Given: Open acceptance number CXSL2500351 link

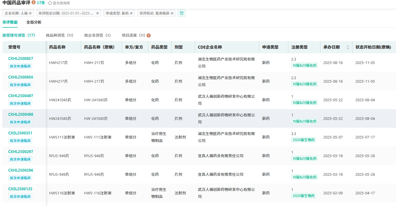Looking at the screenshot, I should click(20, 133).
